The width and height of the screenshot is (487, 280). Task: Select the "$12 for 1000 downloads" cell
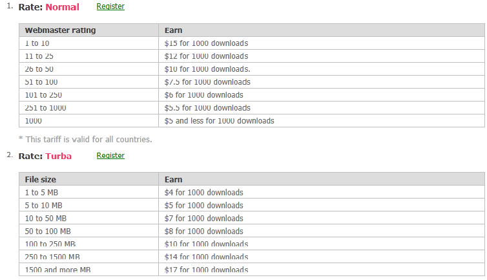207,56
